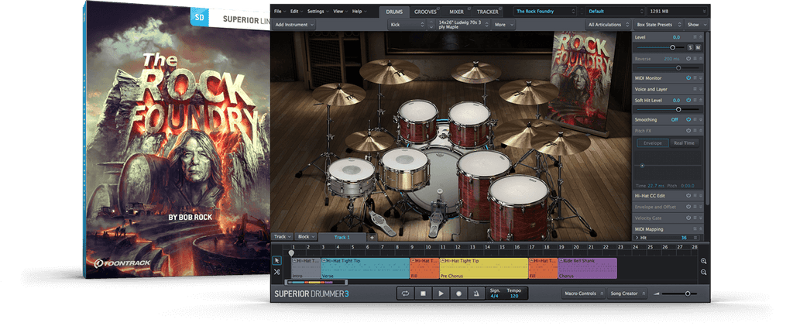Expand the MIDI Mapping section
This screenshot has height=326, width=793.
pos(700,229)
